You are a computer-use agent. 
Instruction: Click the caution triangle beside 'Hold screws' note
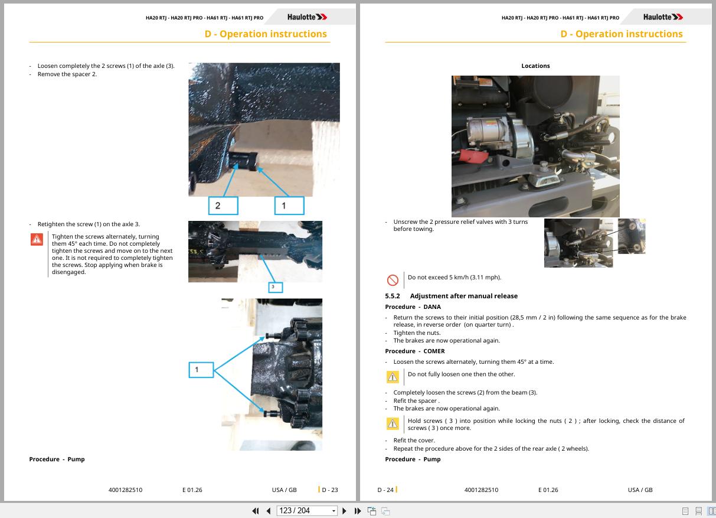point(393,423)
